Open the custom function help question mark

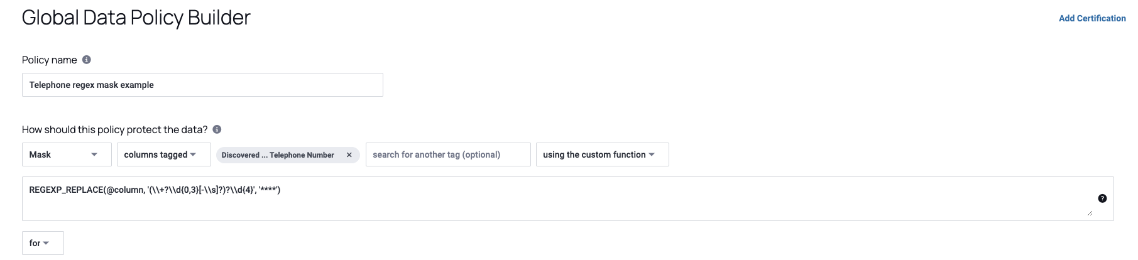pos(1102,198)
